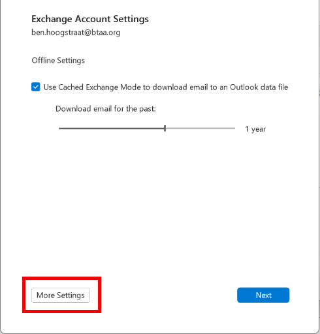Click the far right end of the slider
320x334 pixels.
point(234,129)
